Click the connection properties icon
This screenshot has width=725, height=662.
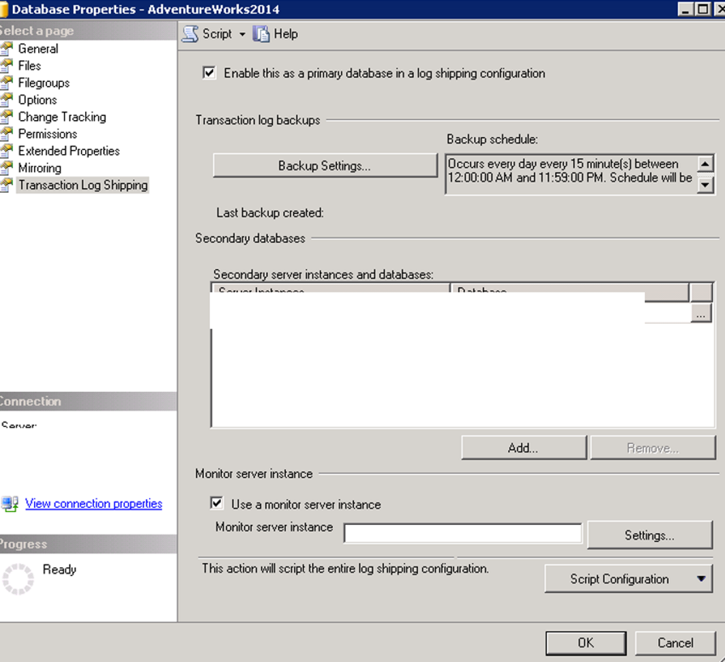[10, 503]
